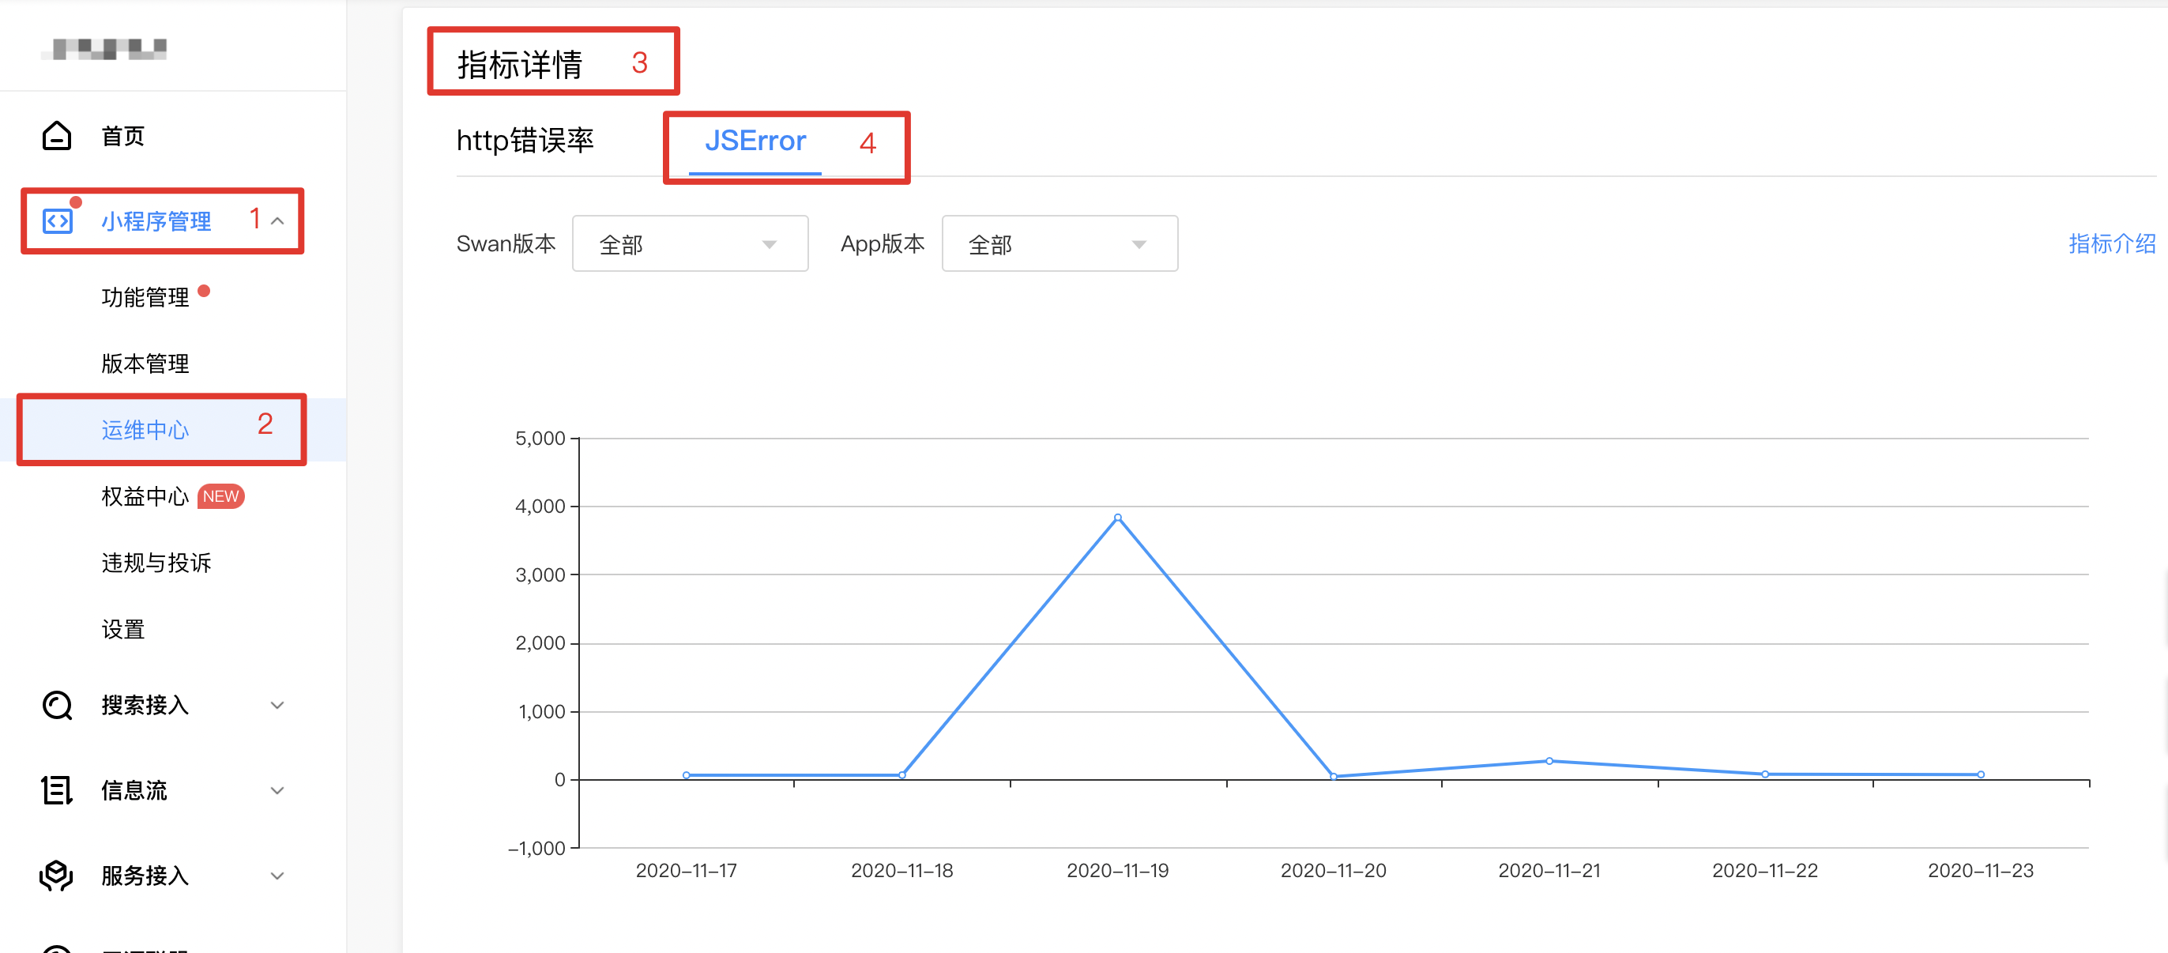
Task: Click the 2020-11-19 peak data point
Action: click(x=1117, y=518)
